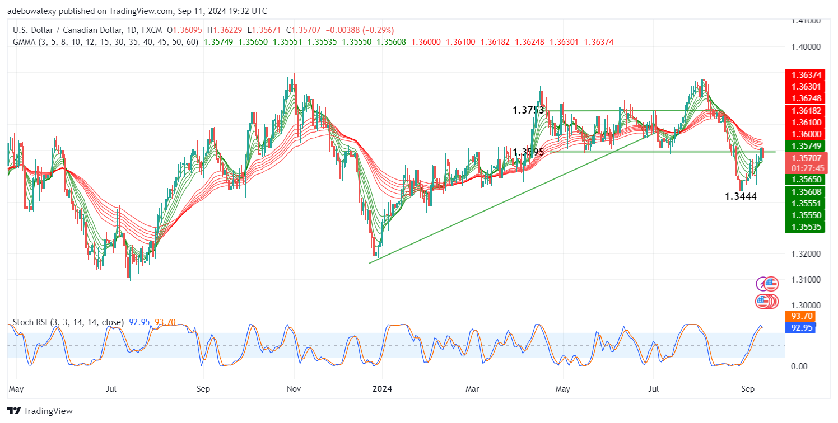Click the red 1.36301 price-axis tag
This screenshot has width=838, height=423.
point(804,87)
